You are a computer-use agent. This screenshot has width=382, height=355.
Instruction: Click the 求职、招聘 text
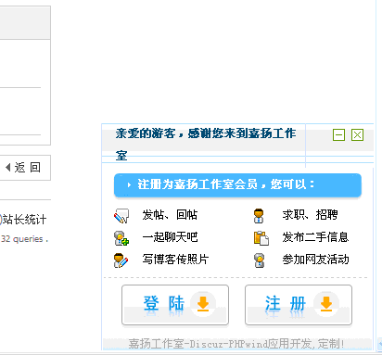310,215
